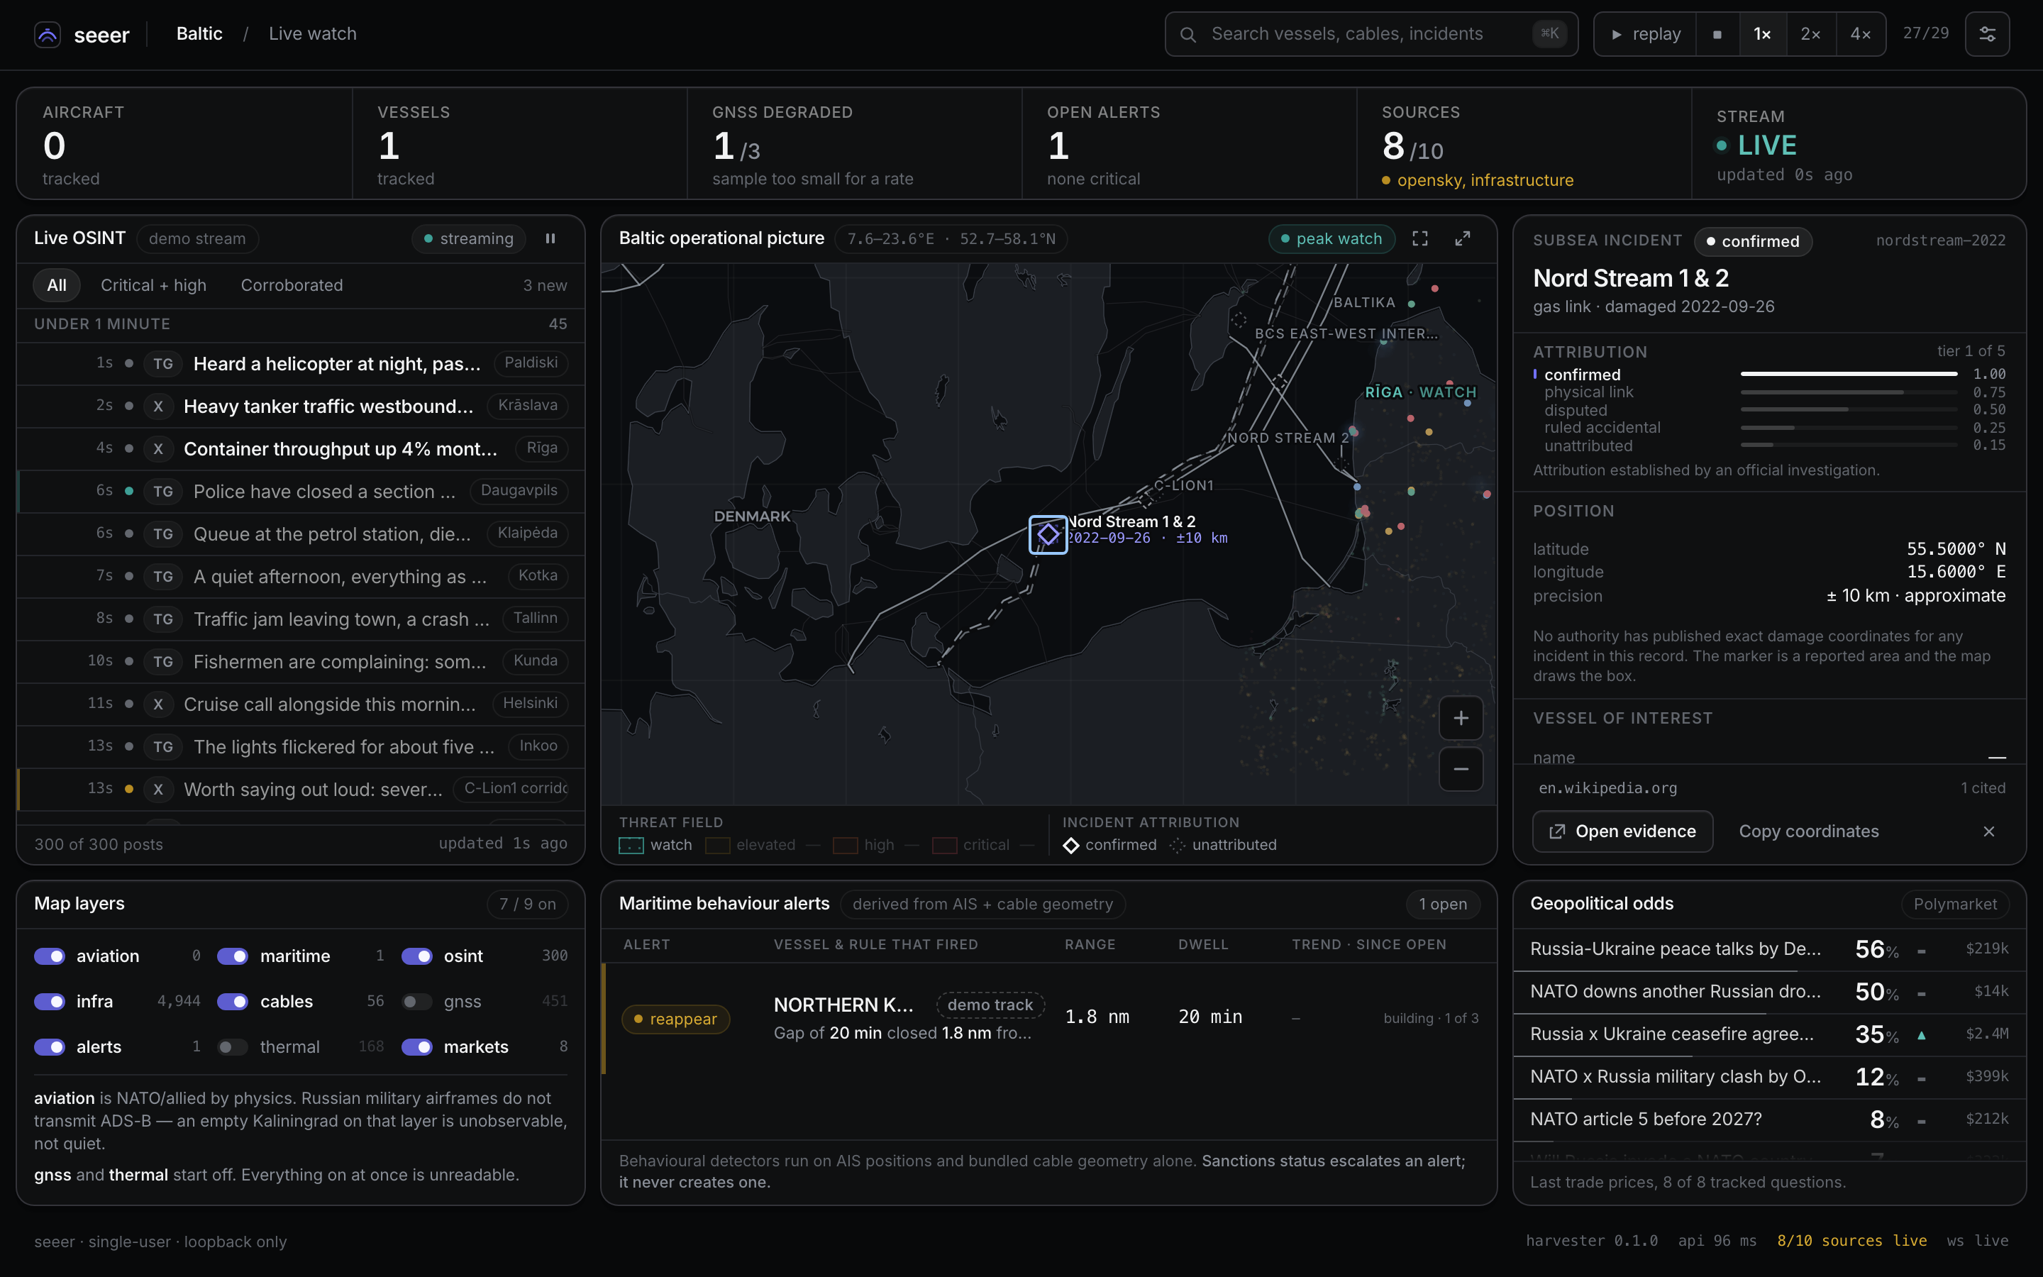Click the watch threat field swatch
This screenshot has width=2043, height=1277.
click(x=631, y=846)
